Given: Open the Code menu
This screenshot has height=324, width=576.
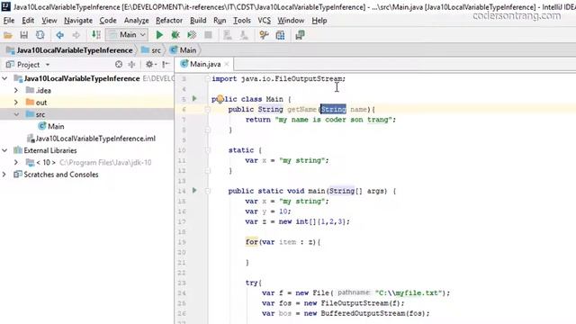Looking at the screenshot, I should 108,21.
